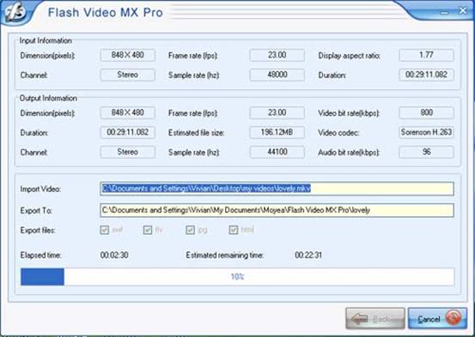Toggle the jpg export checkbox
This screenshot has height=337, width=475.
(x=190, y=230)
